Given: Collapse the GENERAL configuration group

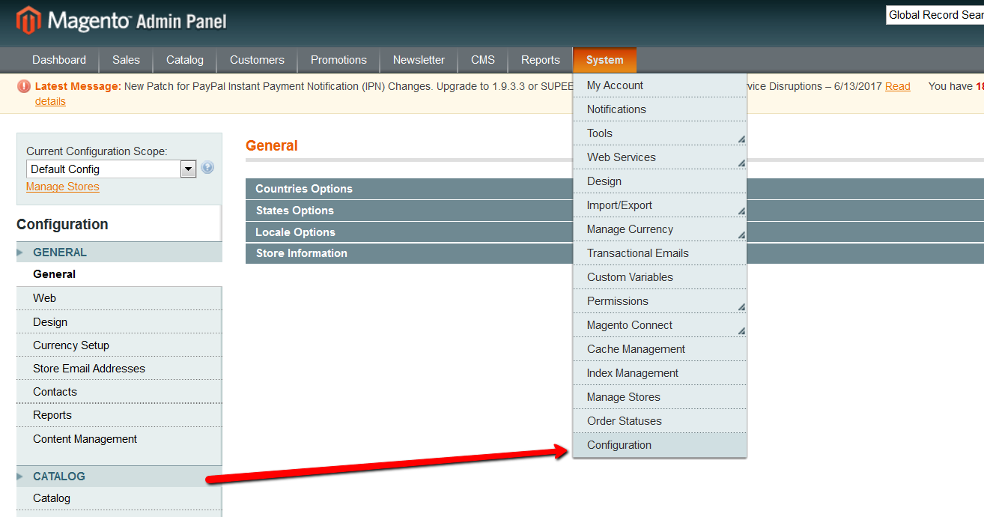Looking at the screenshot, I should (x=119, y=253).
